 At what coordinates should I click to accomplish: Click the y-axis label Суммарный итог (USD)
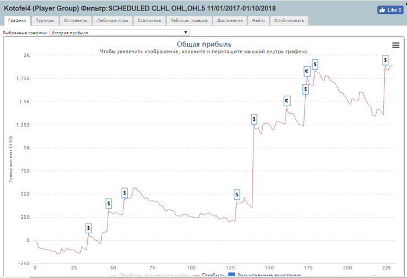click(x=10, y=160)
